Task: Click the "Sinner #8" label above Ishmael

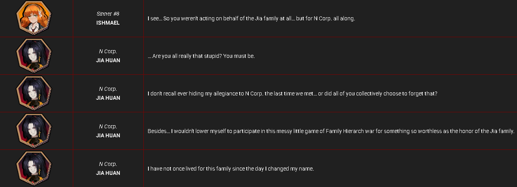Action: (x=108, y=14)
